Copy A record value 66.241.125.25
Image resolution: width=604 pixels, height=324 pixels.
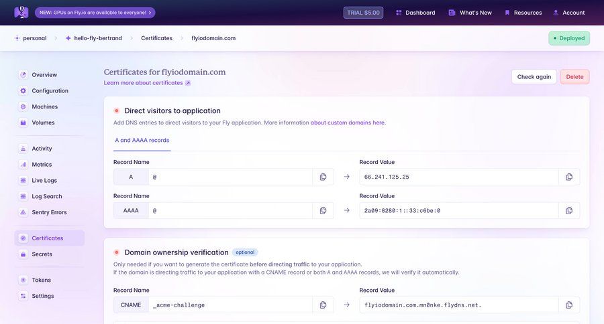click(569, 177)
